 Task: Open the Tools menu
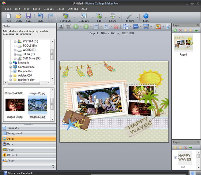pos(61,9)
